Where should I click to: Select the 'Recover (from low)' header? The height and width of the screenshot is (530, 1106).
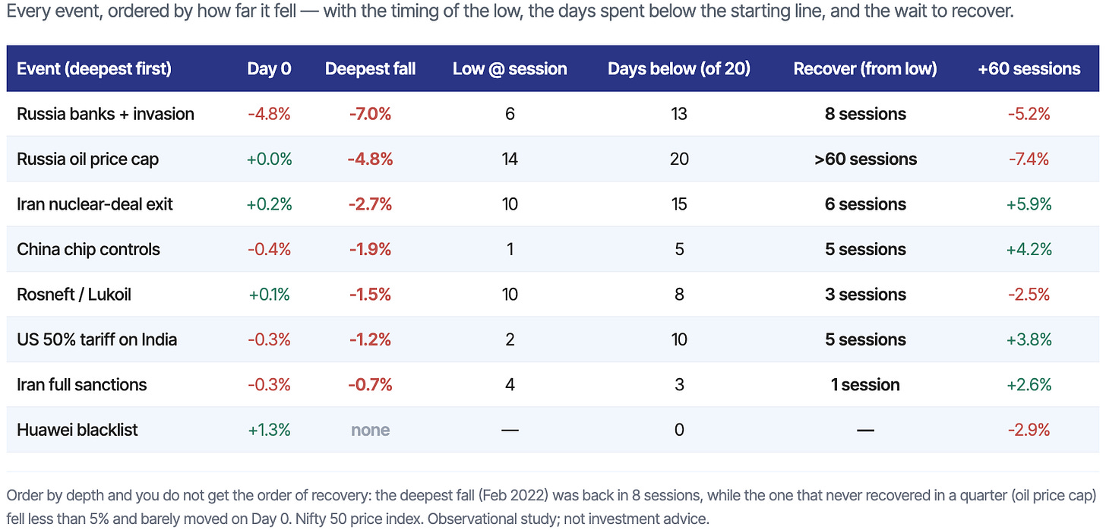pos(865,69)
